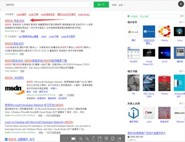Open 想在360搜索推广您的产品服务吗 link
The image size is (185, 142).
coord(146,133)
